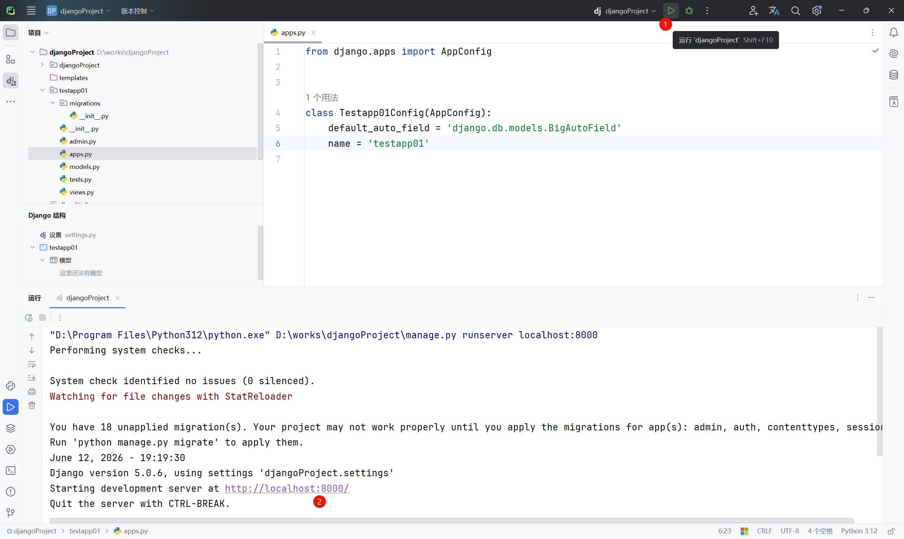Collapse the migrations folder
904x539 pixels.
[x=53, y=103]
